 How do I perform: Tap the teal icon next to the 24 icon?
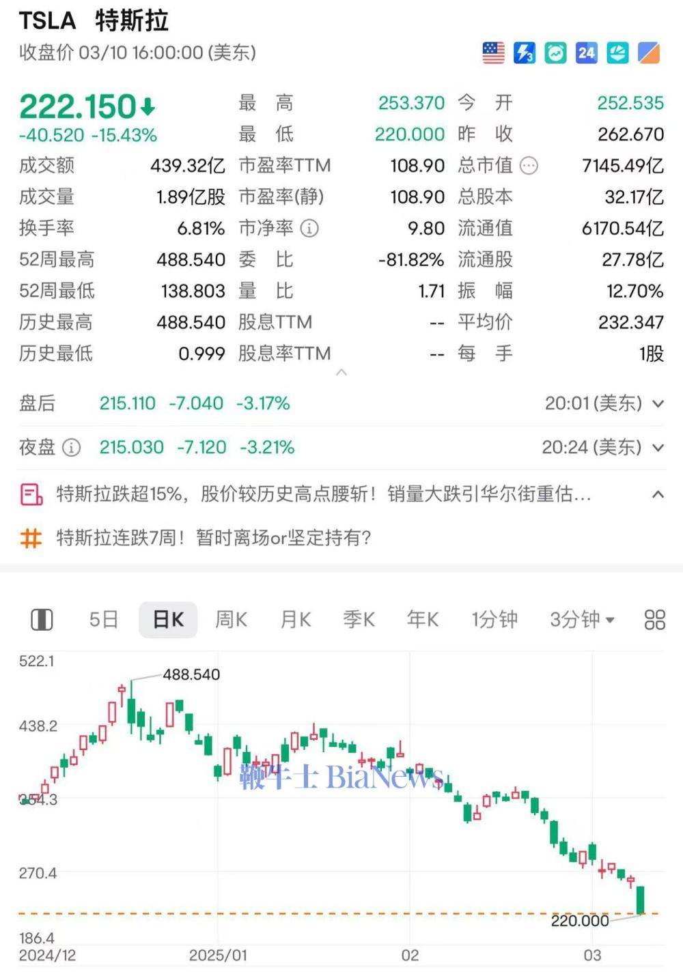617,53
